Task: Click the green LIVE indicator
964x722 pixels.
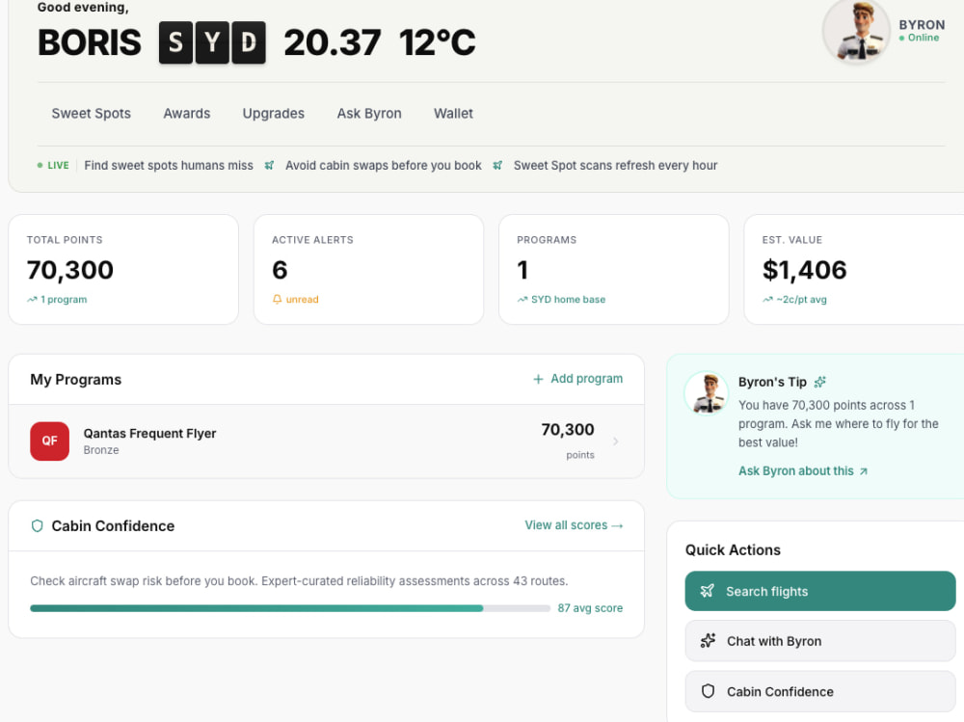Action: (53, 166)
